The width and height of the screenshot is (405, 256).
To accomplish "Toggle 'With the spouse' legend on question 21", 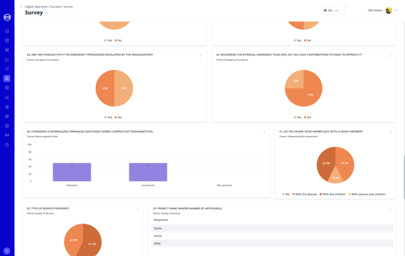I will click(x=305, y=194).
